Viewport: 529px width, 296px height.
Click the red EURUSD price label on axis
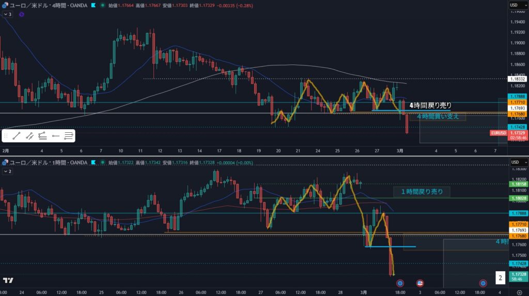tap(499, 133)
